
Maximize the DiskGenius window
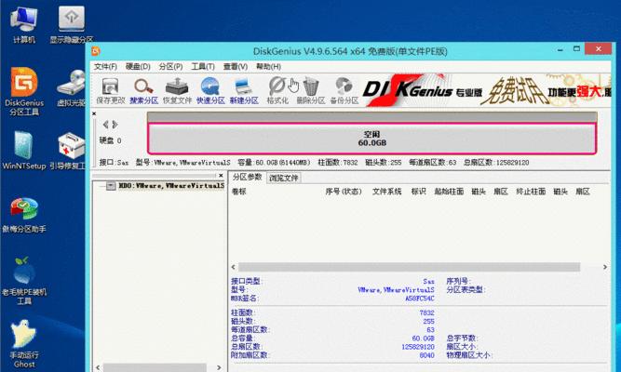[x=576, y=49]
